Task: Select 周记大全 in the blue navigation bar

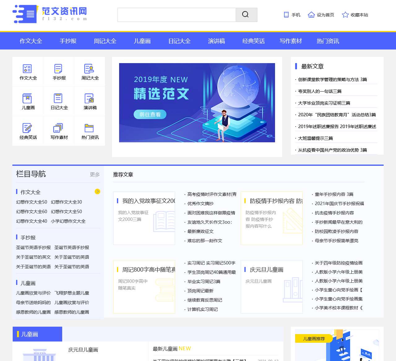Action: [105, 41]
